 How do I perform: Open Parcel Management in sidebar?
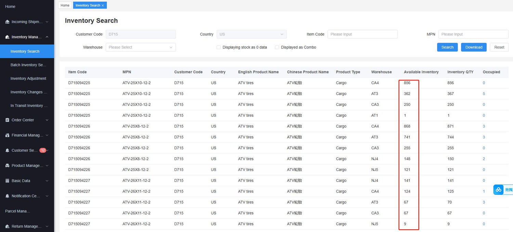point(17,211)
